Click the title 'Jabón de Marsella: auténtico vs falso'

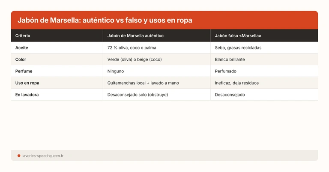(x=105, y=20)
